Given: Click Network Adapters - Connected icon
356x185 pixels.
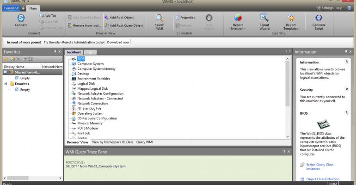Looking at the screenshot, I should coord(74,99).
